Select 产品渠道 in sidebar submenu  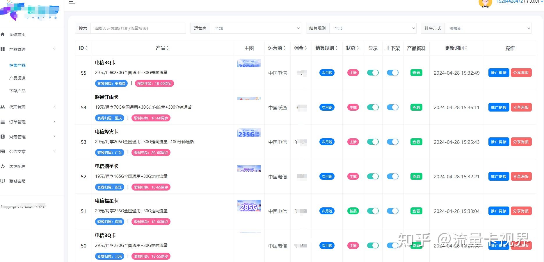tap(17, 78)
